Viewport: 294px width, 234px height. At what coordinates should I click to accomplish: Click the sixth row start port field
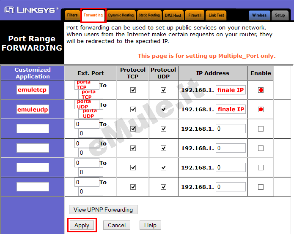(x=87, y=182)
